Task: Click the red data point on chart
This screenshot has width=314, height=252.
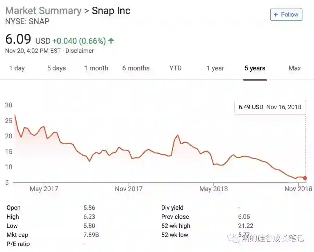Action: click(305, 178)
